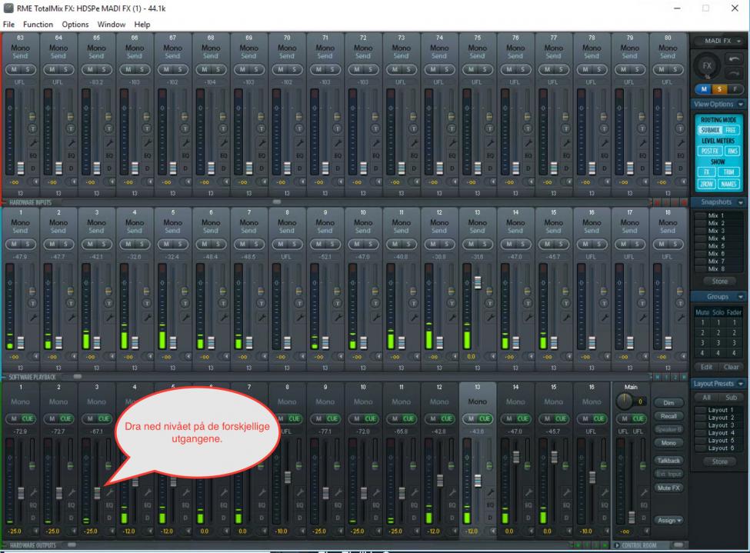Open Dynamics (D) panel on hardware input 65
750x553 pixels.
[x=109, y=168]
